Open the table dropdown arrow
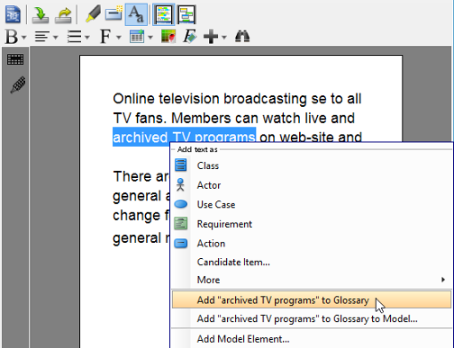This screenshot has height=348, width=454. [150, 38]
